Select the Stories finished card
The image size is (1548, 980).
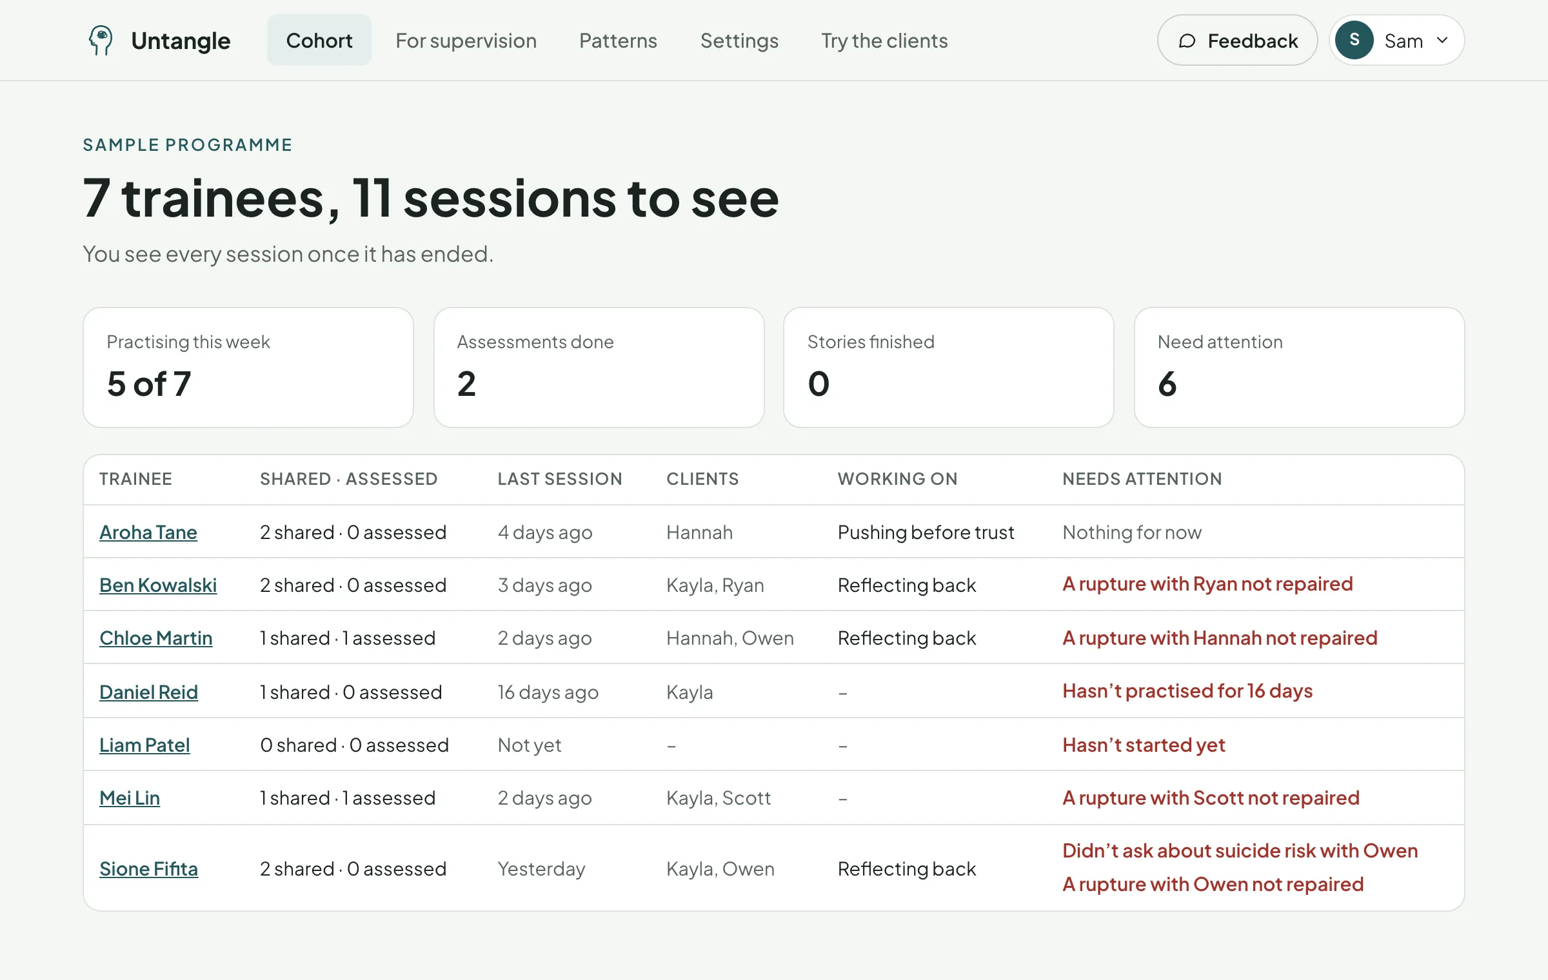point(949,367)
